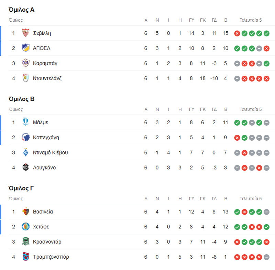
Task: Click the Τελευταία 5 header in Όμιλος Α
Action: coord(251,20)
